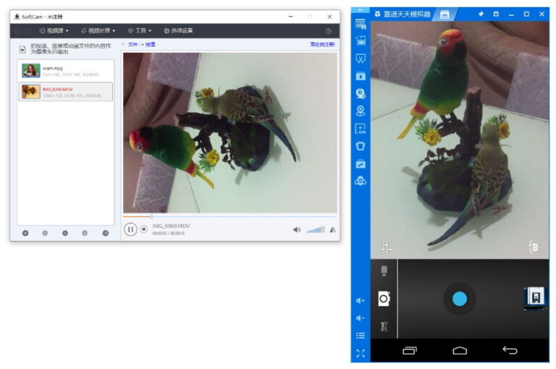Open the SoftCam help question mark icon
Image resolution: width=556 pixels, height=369 pixels.
pos(328,31)
